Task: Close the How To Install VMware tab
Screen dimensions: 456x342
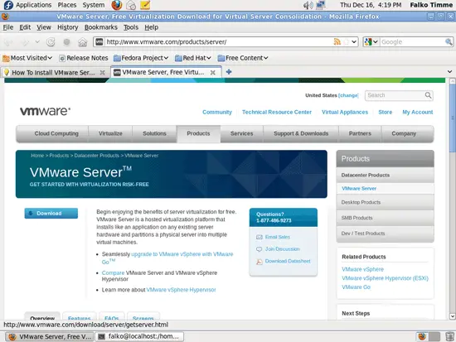Action: (x=102, y=73)
